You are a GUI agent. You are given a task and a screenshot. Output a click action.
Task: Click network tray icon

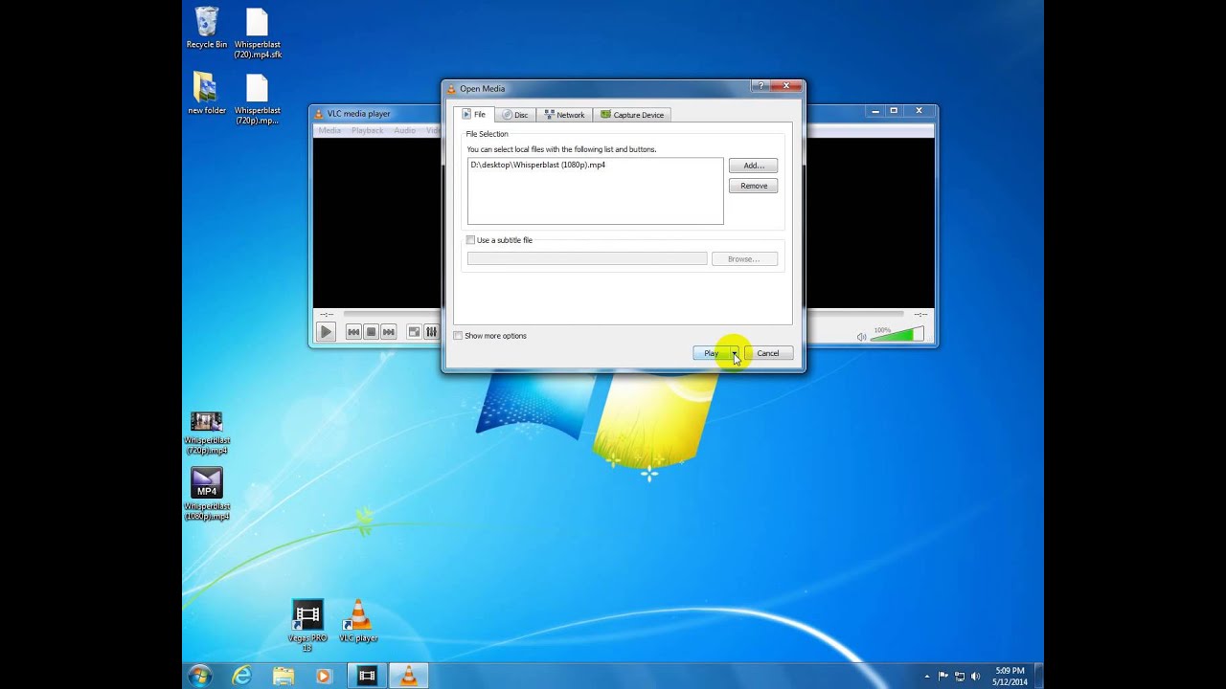[x=960, y=677]
